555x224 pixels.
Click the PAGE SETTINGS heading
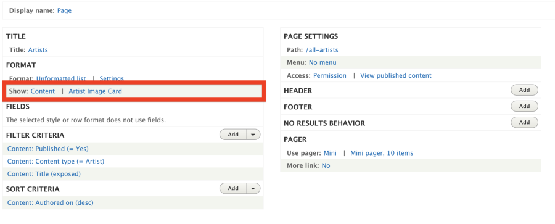pos(311,36)
